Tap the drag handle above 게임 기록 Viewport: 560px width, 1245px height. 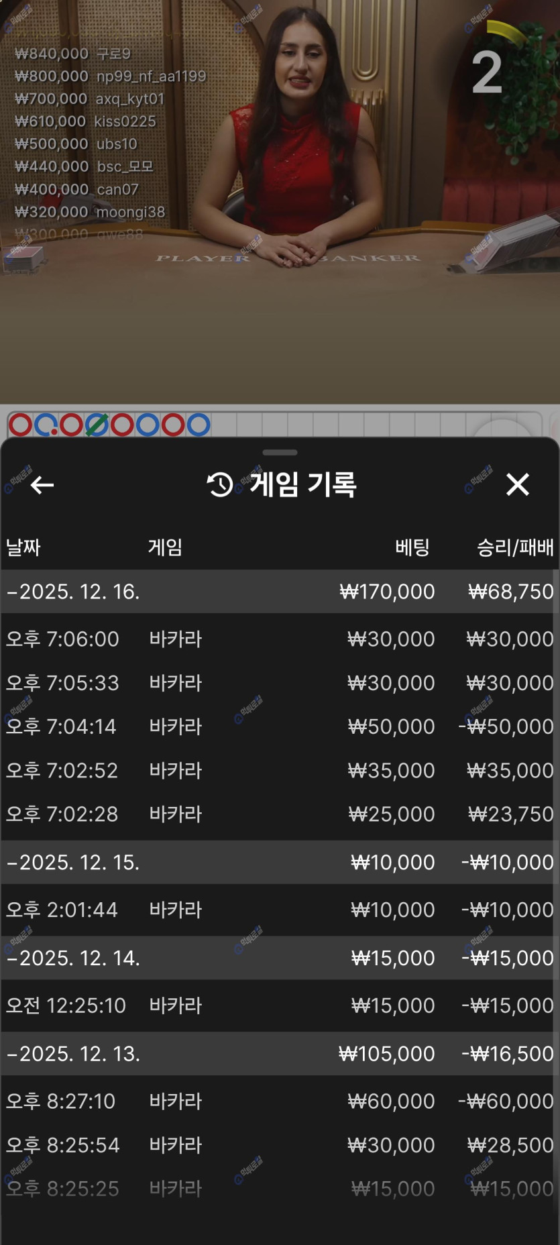click(x=280, y=453)
